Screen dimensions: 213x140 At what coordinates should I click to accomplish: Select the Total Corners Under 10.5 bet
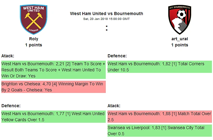[x=160, y=67]
